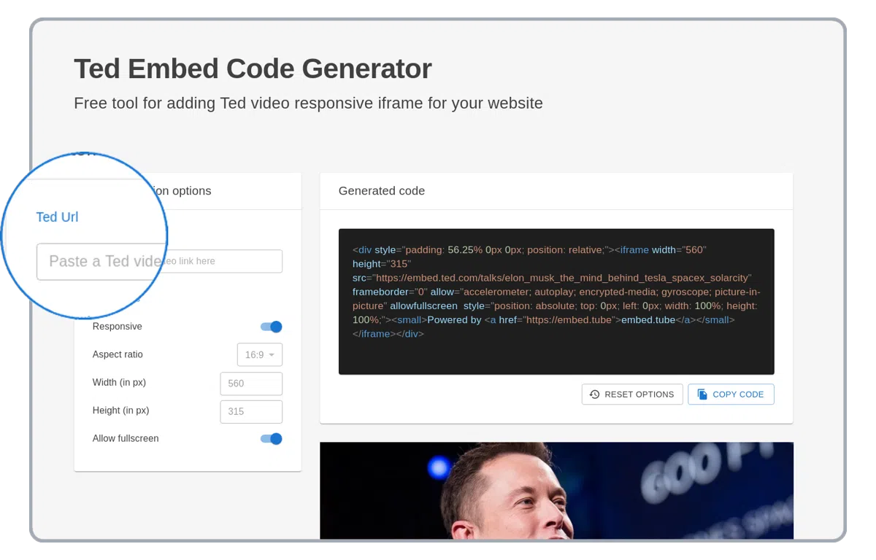
Task: Click the RESET OPTIONS button text
Action: (639, 394)
